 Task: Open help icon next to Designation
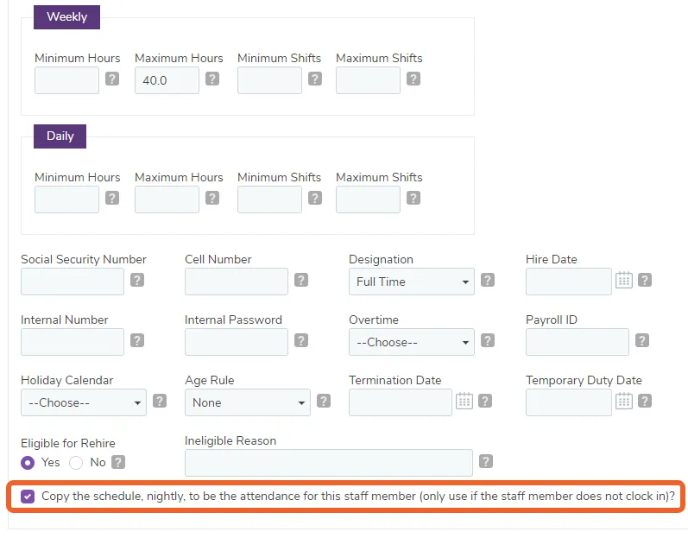click(x=488, y=280)
